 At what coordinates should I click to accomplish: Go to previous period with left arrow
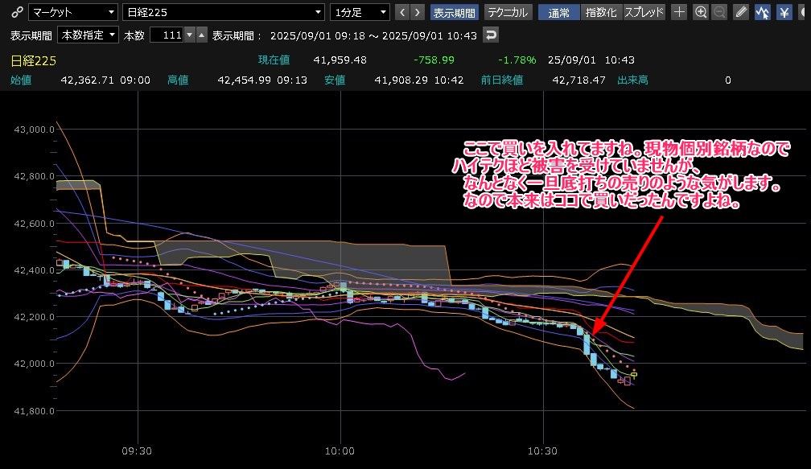pyautogui.click(x=402, y=12)
